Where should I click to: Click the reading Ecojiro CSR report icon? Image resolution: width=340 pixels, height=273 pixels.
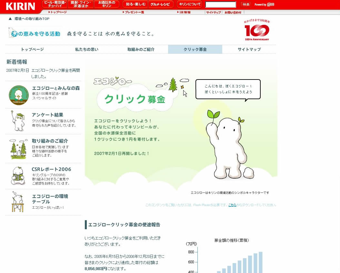[x=18, y=176]
